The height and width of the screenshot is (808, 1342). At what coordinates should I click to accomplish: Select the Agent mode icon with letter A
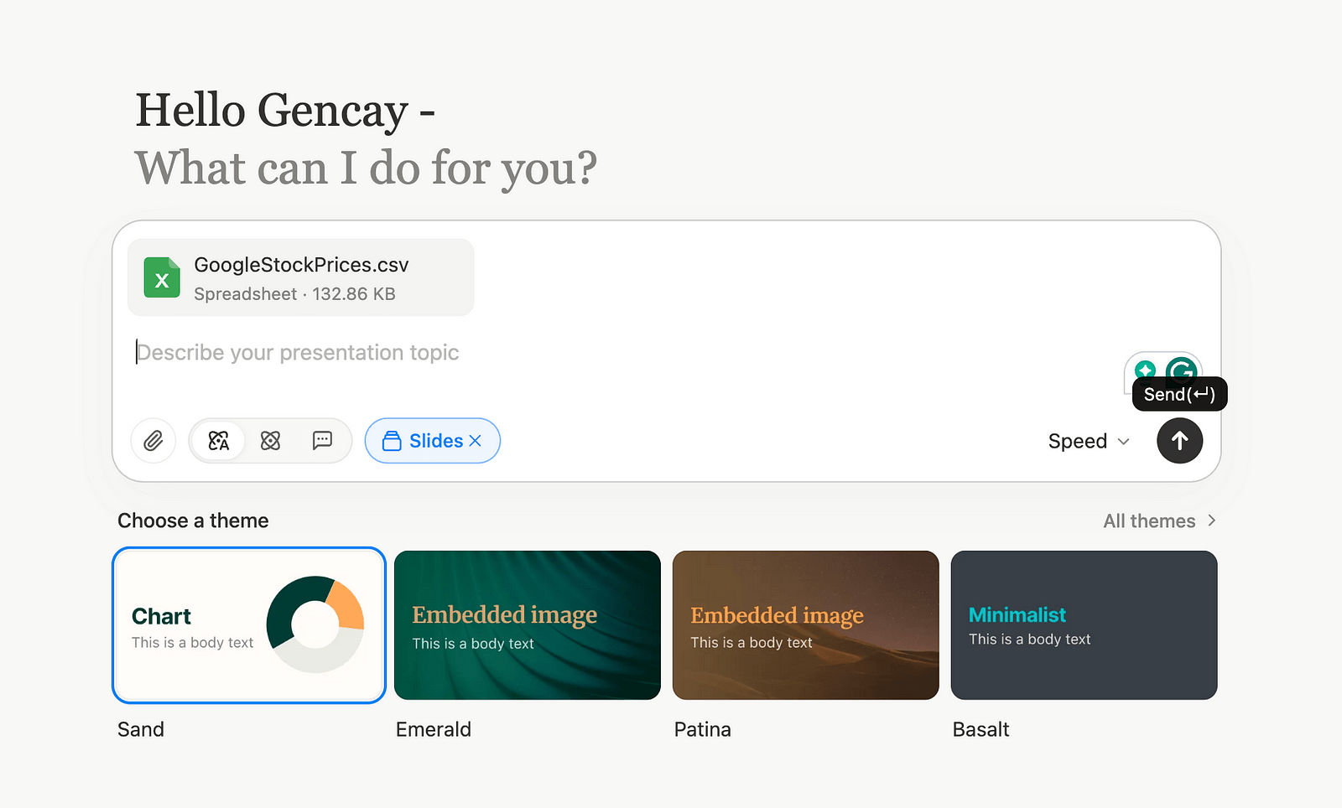coord(219,441)
